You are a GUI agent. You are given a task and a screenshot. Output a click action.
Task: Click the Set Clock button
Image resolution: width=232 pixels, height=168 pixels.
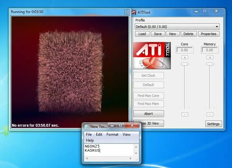click(148, 75)
